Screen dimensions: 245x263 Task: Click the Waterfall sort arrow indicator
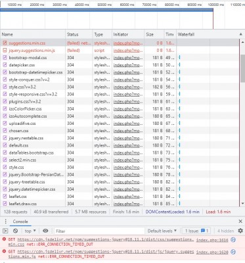click(x=241, y=34)
